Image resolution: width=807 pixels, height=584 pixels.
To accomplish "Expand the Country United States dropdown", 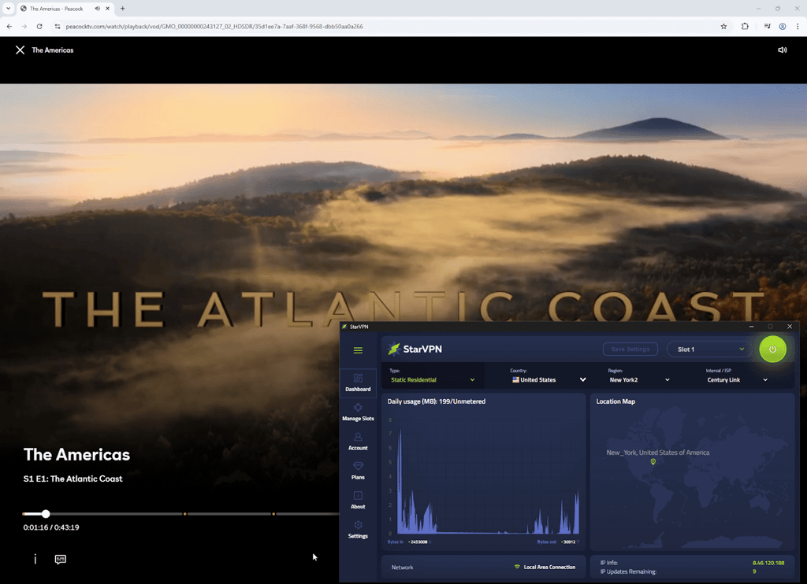I will pyautogui.click(x=549, y=380).
